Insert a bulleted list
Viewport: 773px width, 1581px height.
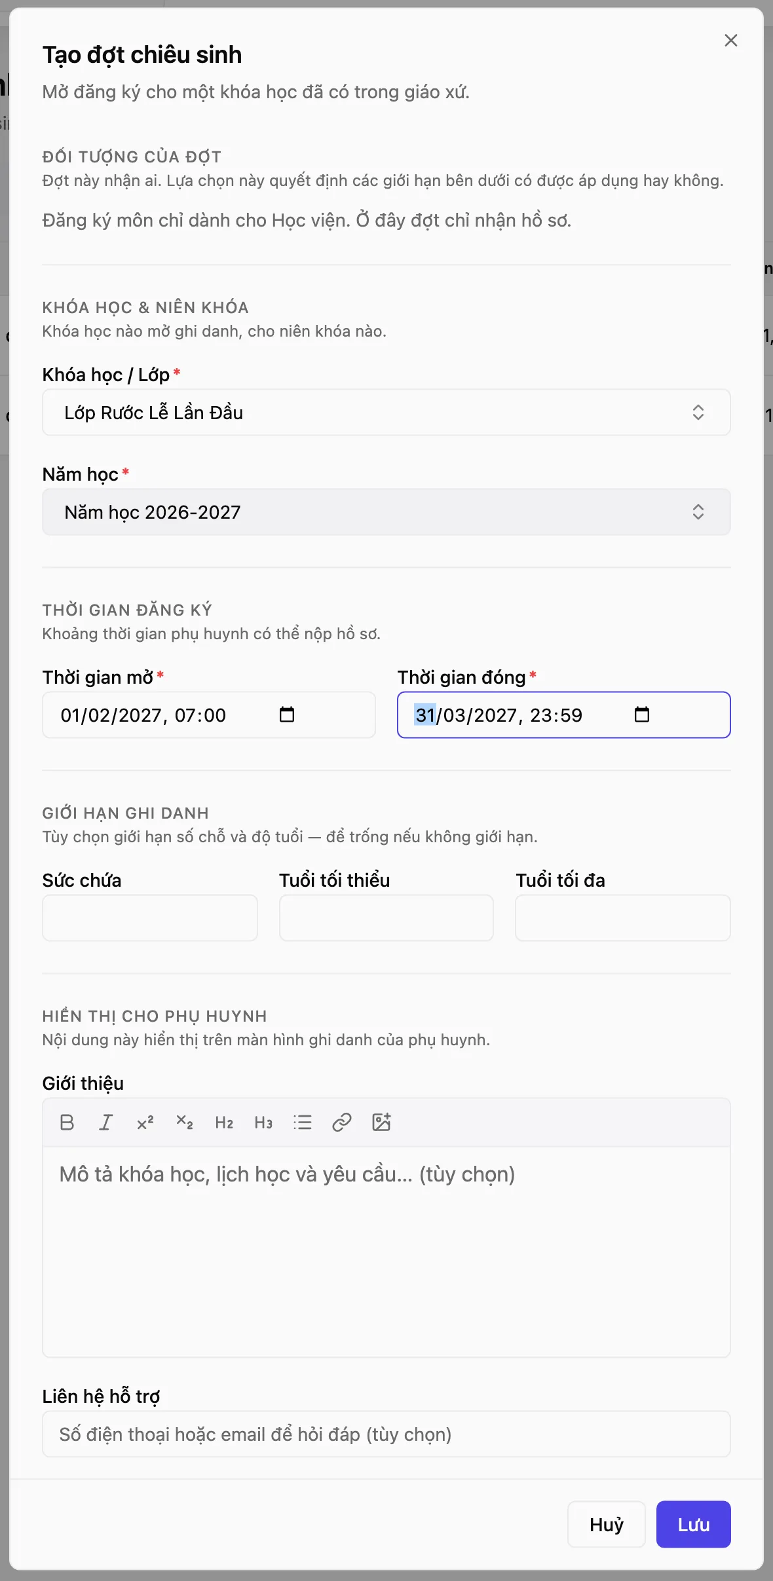point(303,1123)
